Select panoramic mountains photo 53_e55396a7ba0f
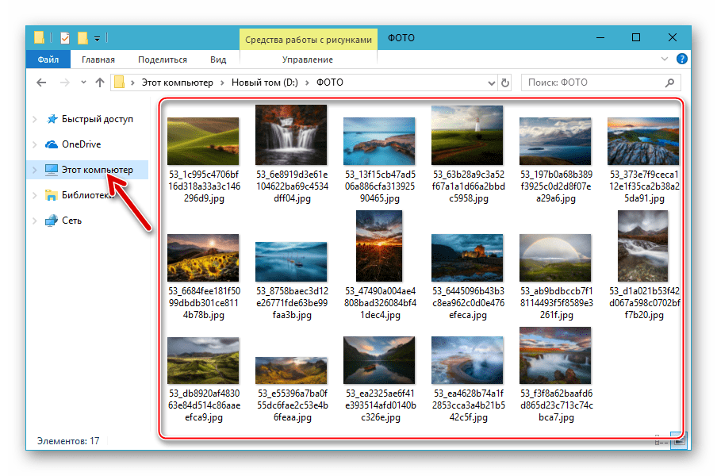This screenshot has height=476, width=717. click(x=291, y=370)
